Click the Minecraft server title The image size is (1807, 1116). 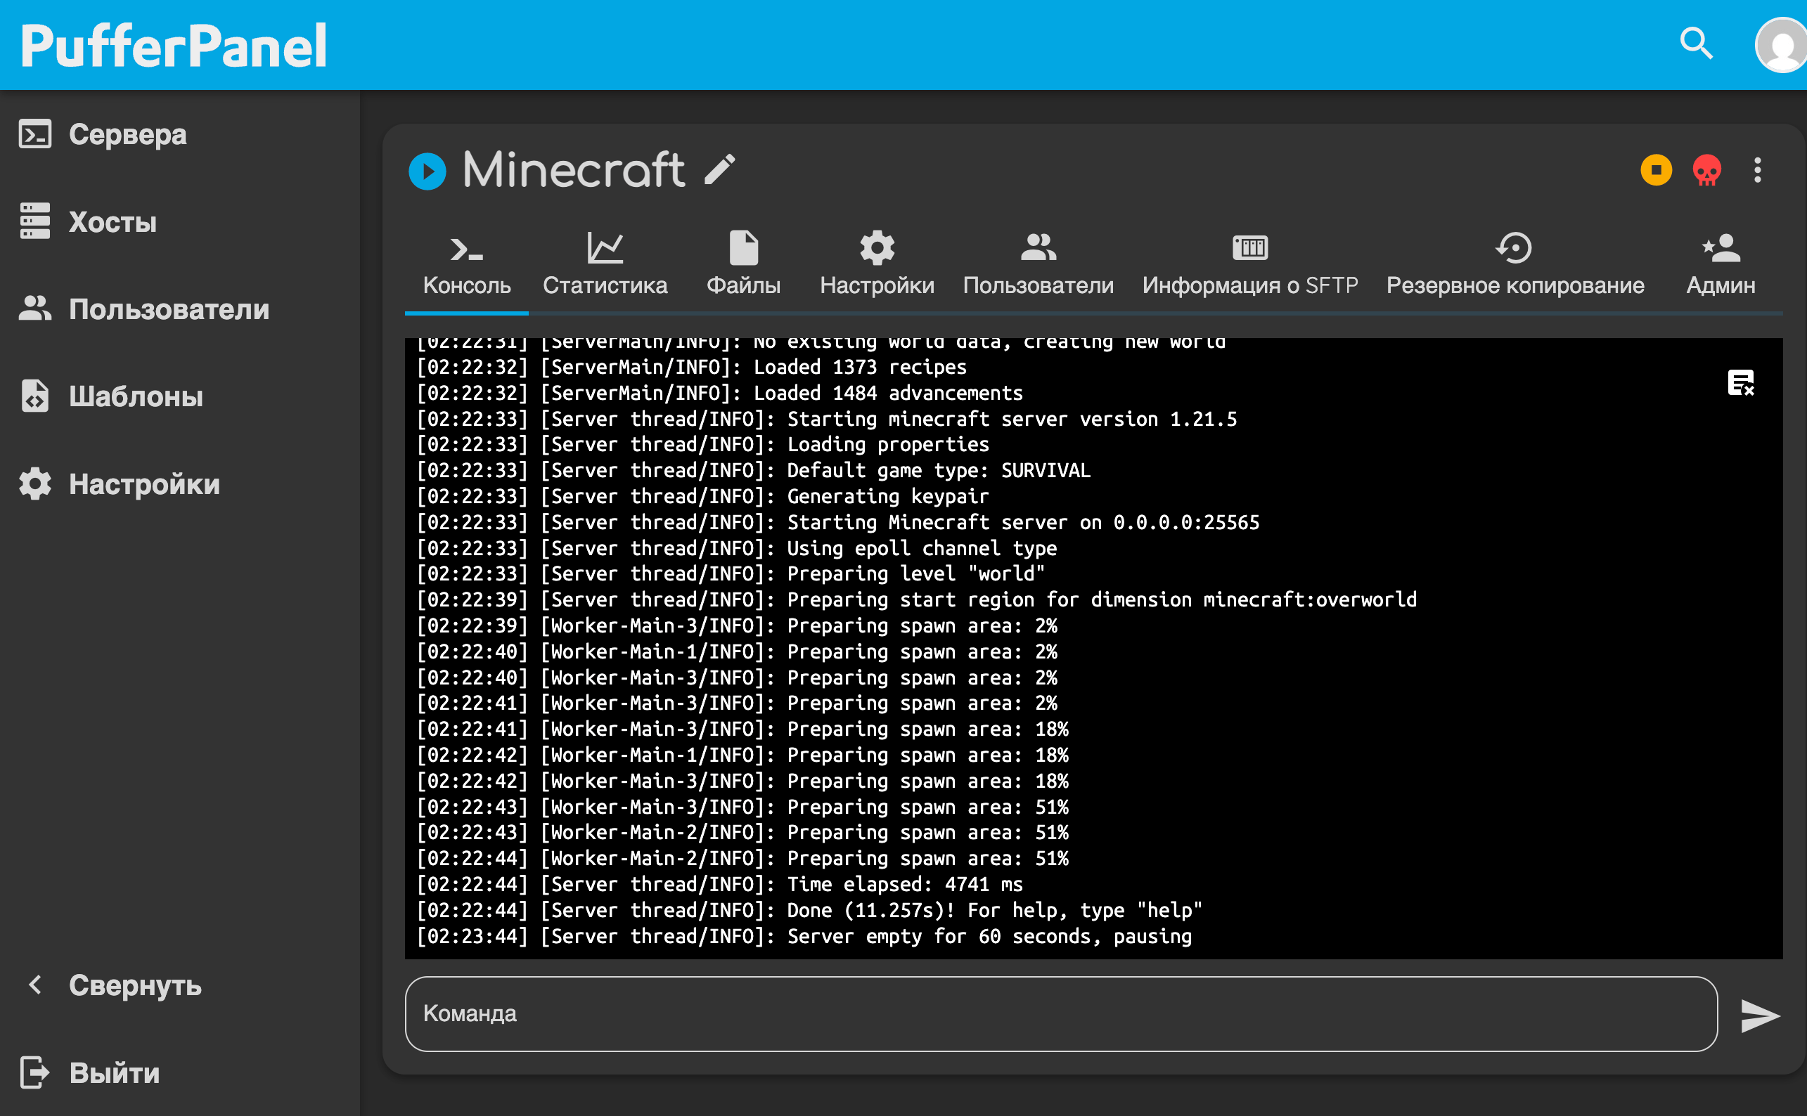pos(573,170)
